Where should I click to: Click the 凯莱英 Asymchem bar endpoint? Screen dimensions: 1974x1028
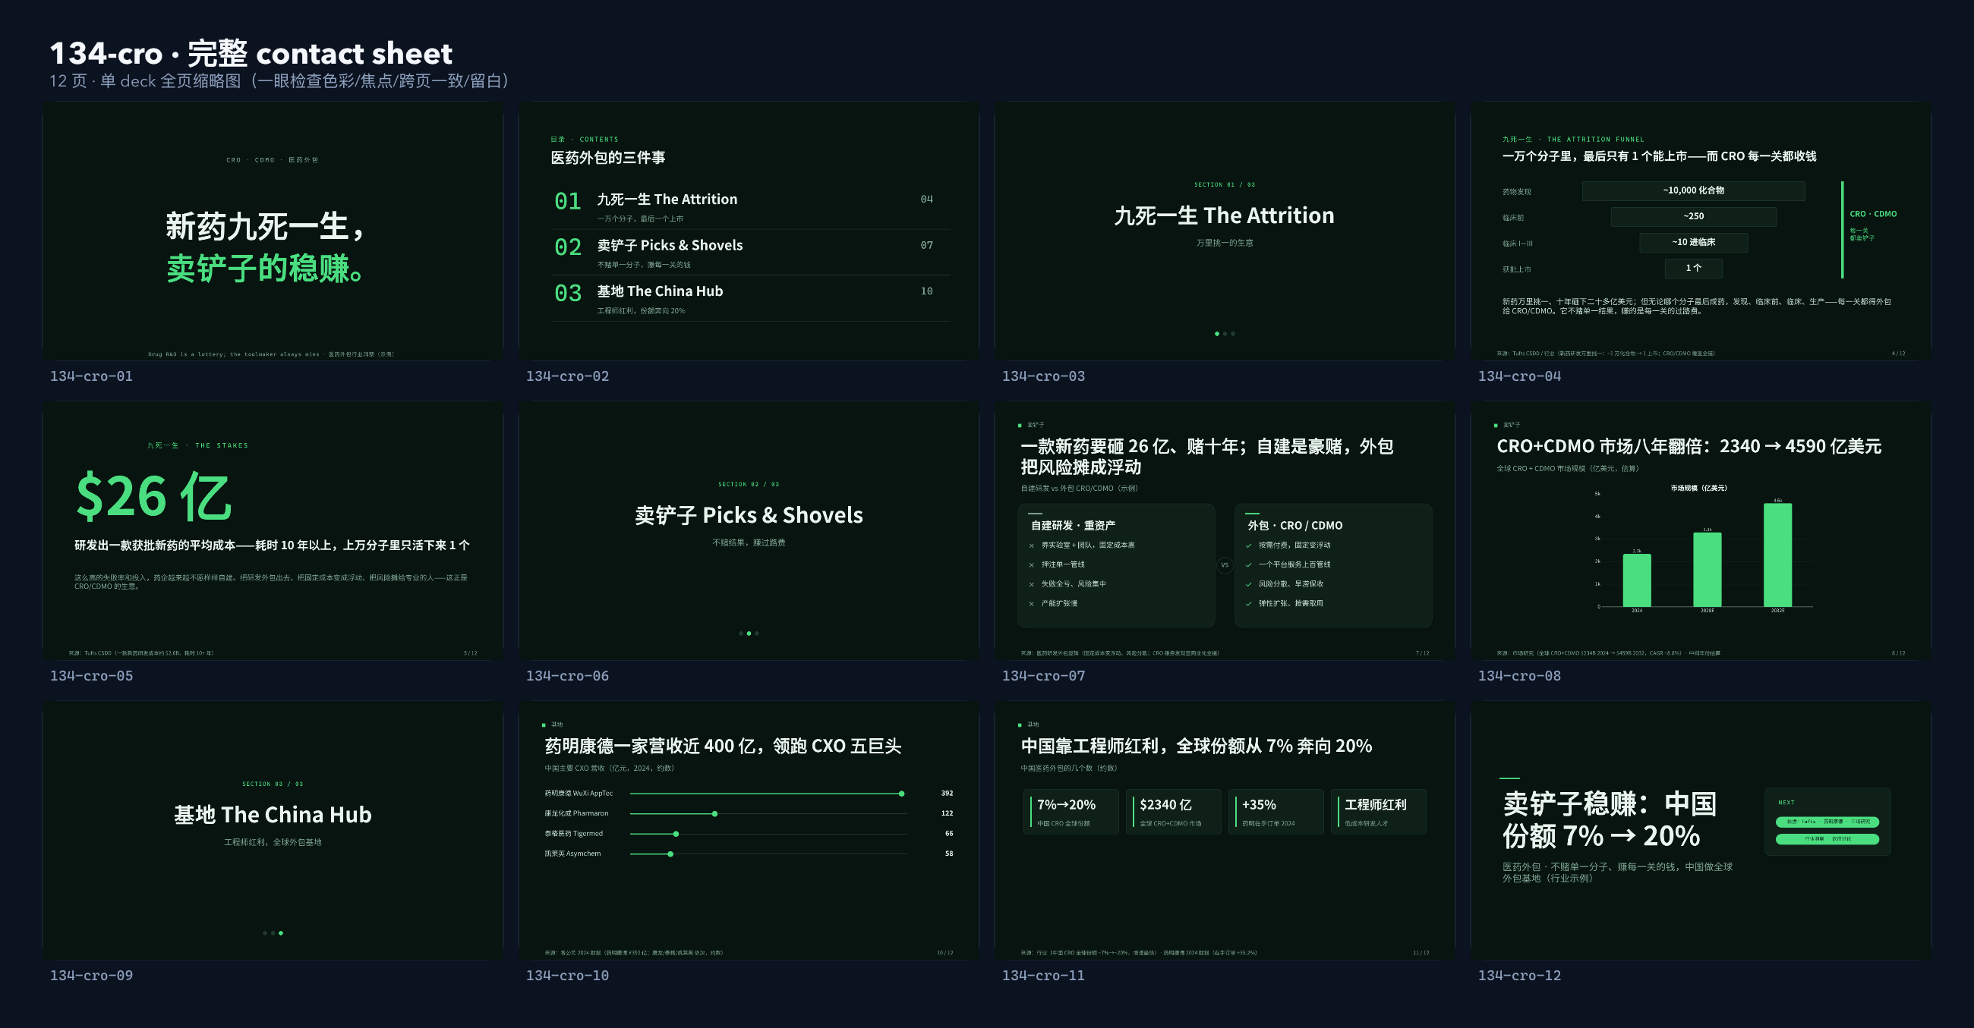click(670, 854)
